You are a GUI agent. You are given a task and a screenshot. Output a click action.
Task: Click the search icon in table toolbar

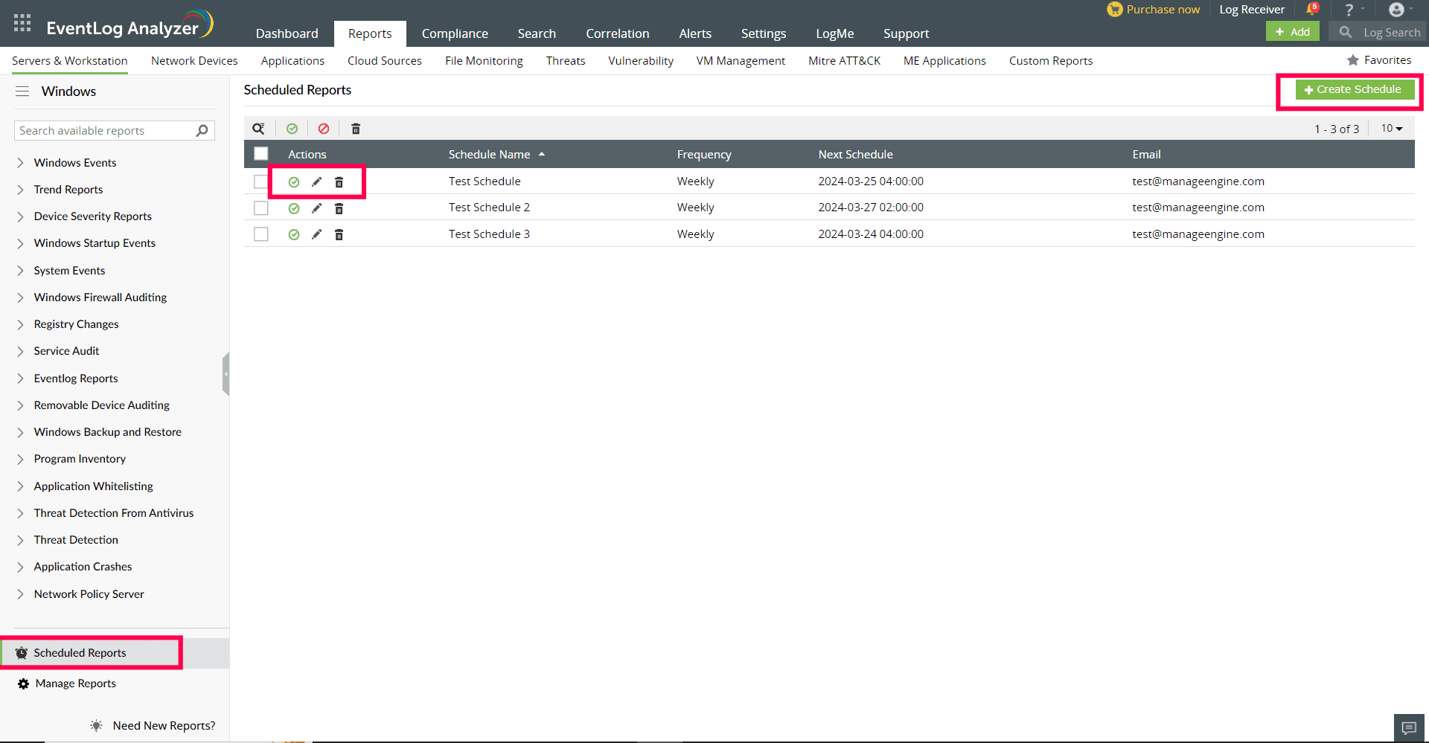(258, 129)
